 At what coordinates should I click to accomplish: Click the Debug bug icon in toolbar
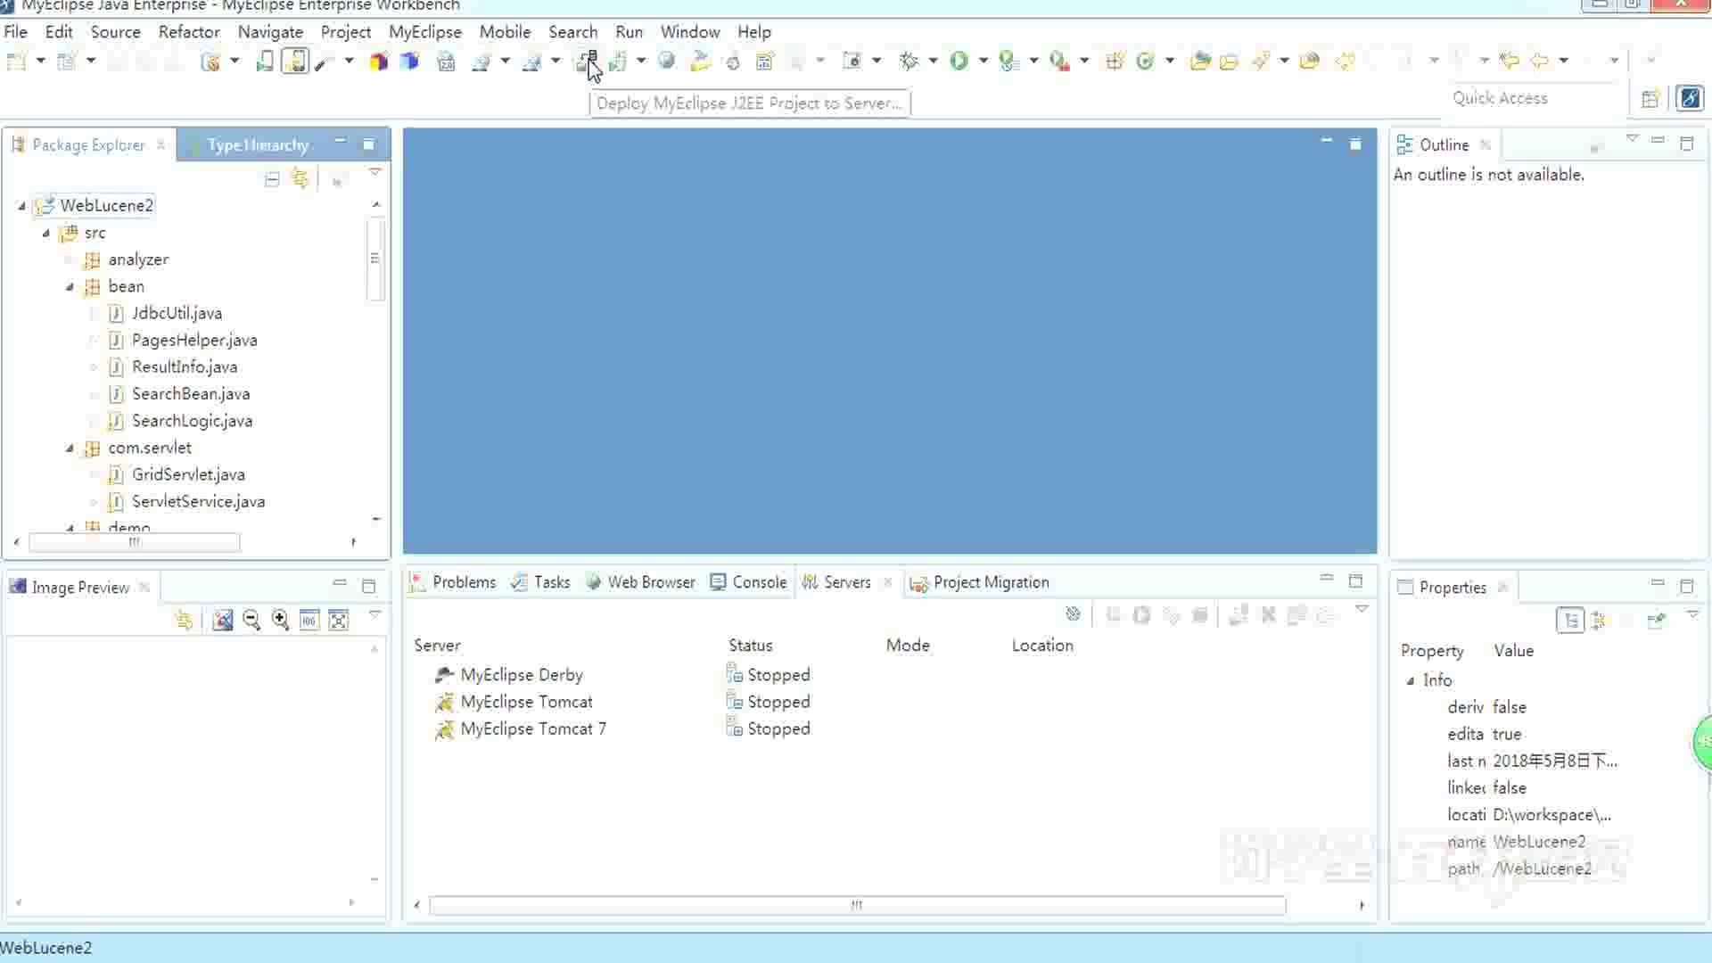tap(909, 61)
